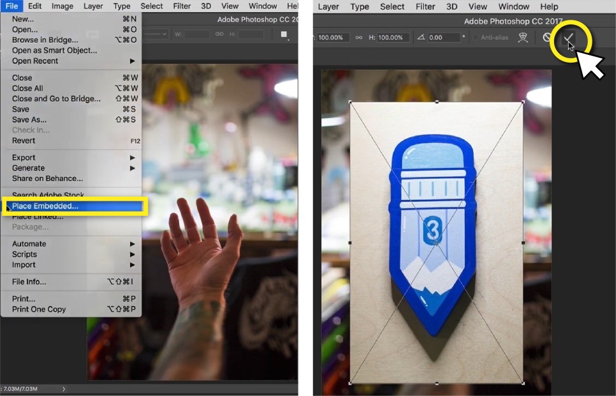Open path operations square icon in left window

(x=284, y=34)
